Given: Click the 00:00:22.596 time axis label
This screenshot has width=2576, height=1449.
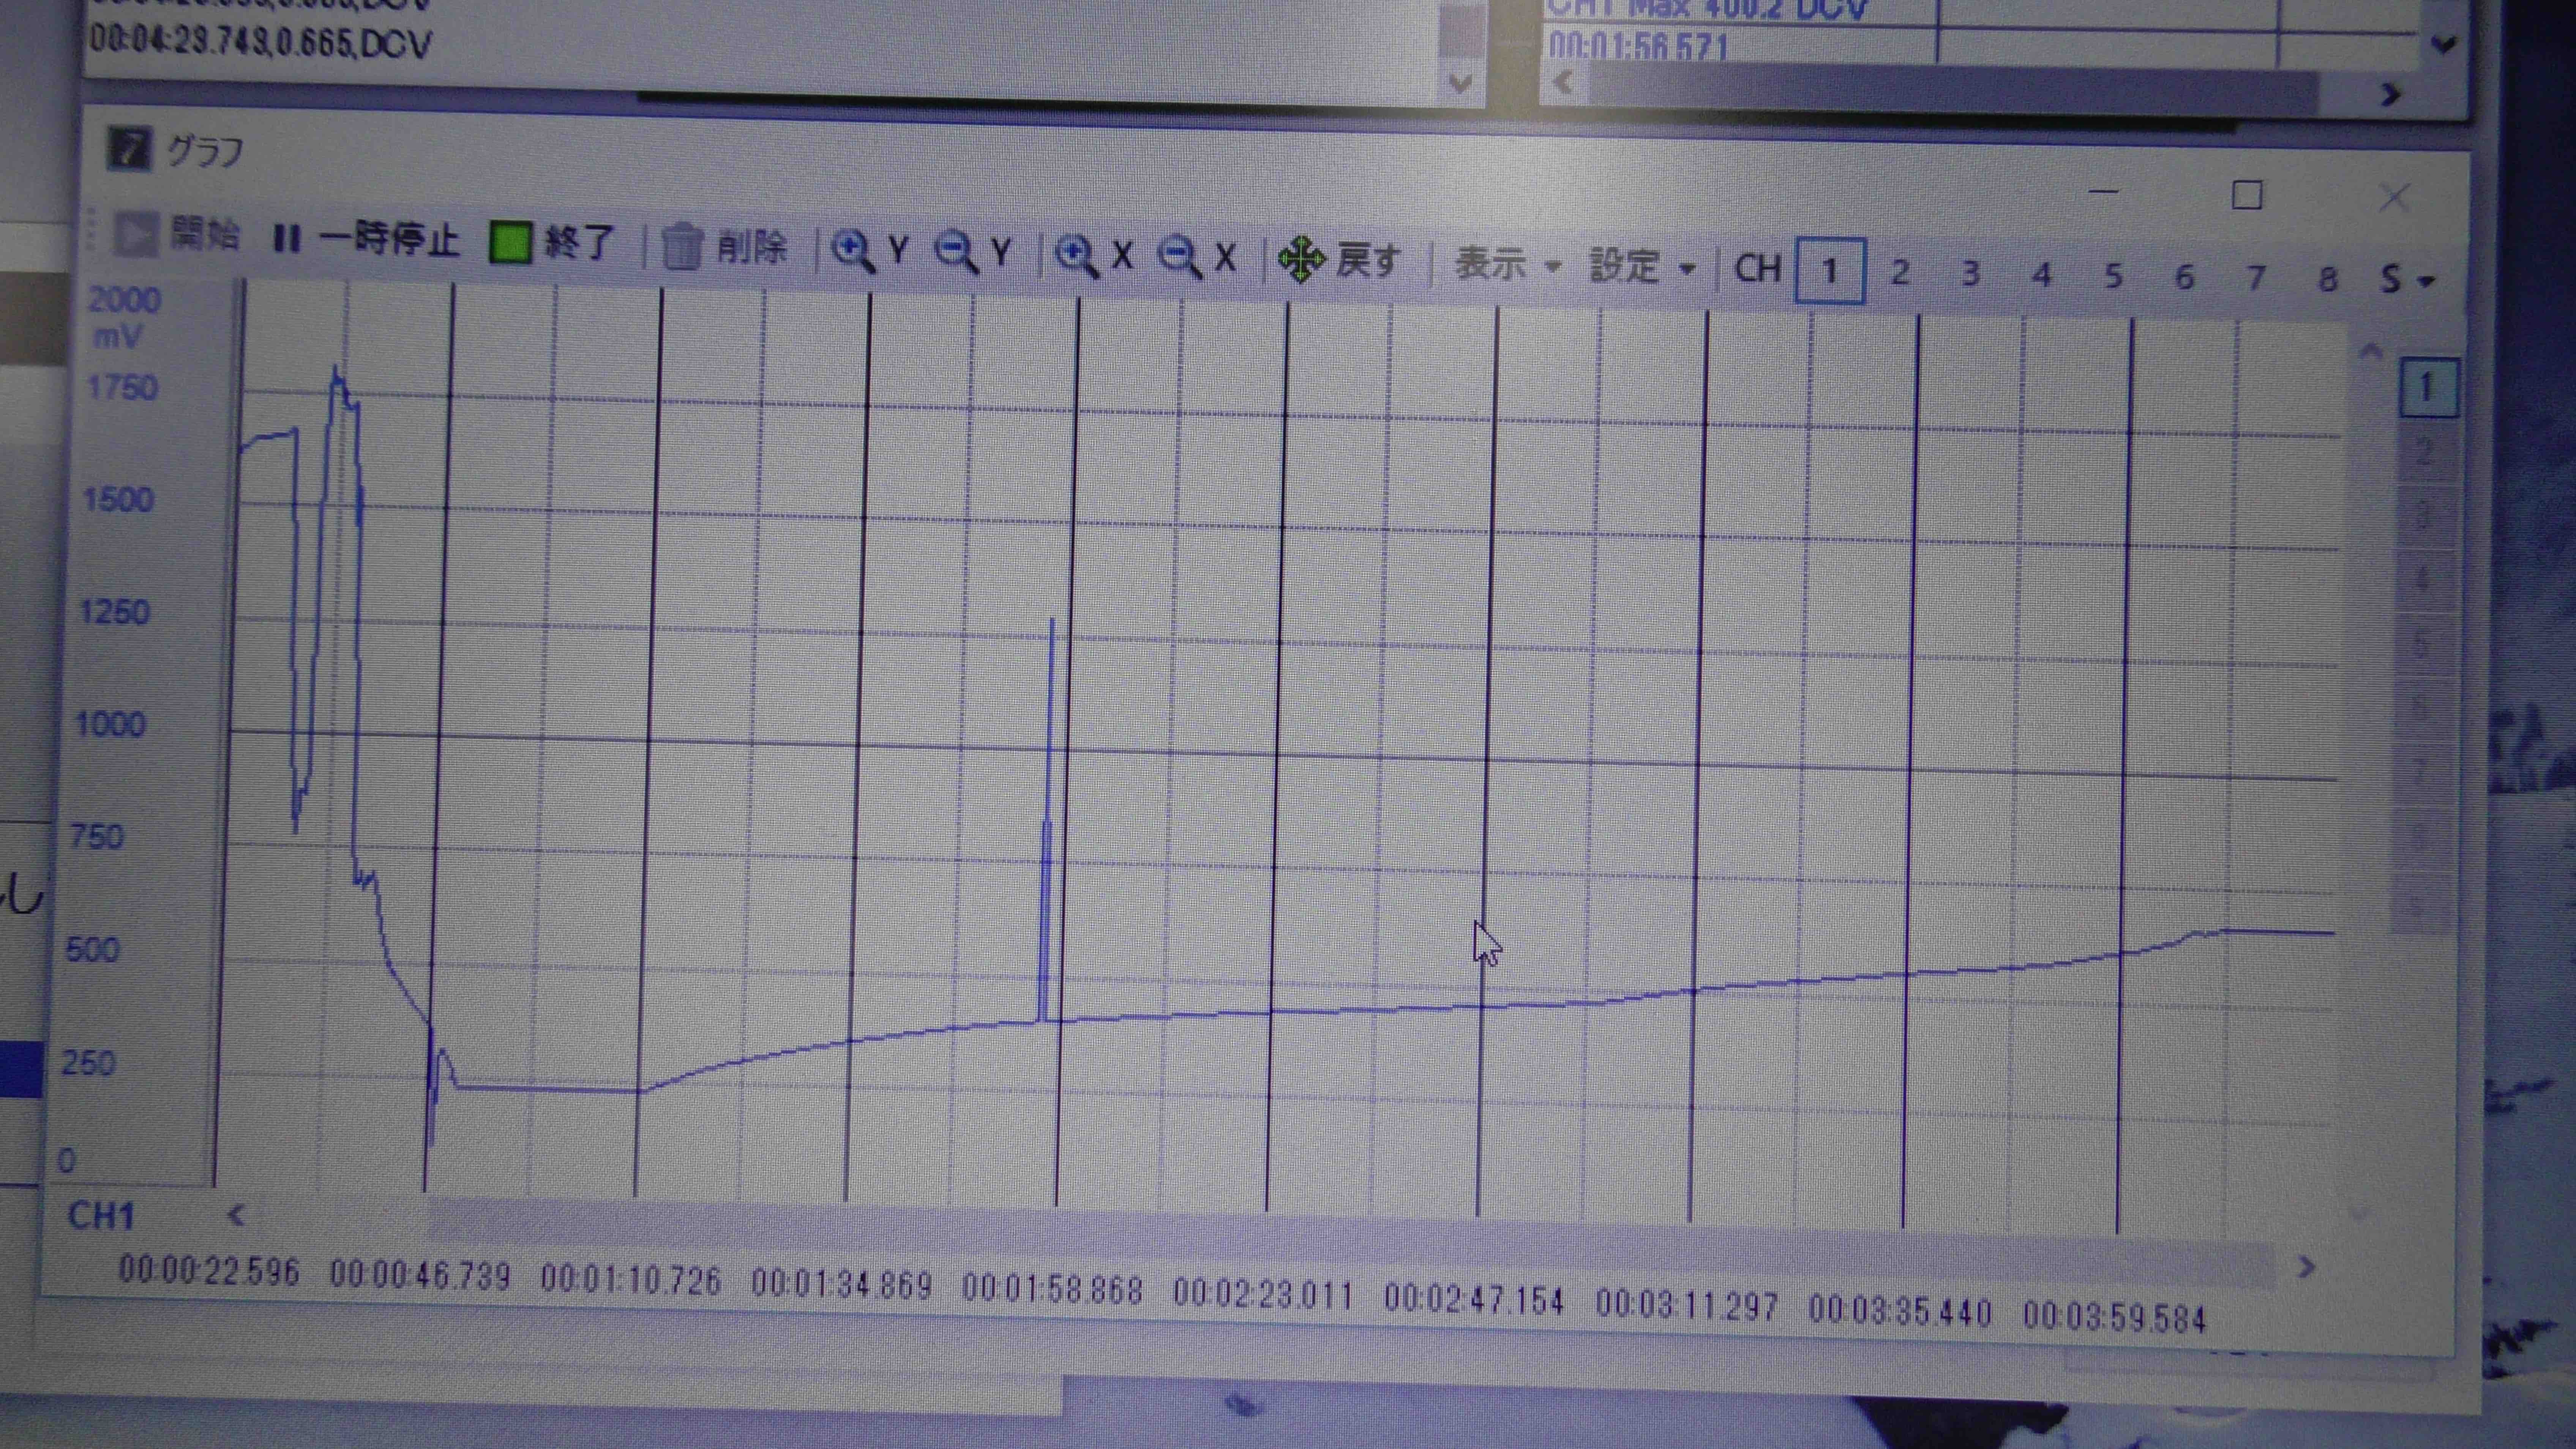Looking at the screenshot, I should pyautogui.click(x=208, y=1270).
